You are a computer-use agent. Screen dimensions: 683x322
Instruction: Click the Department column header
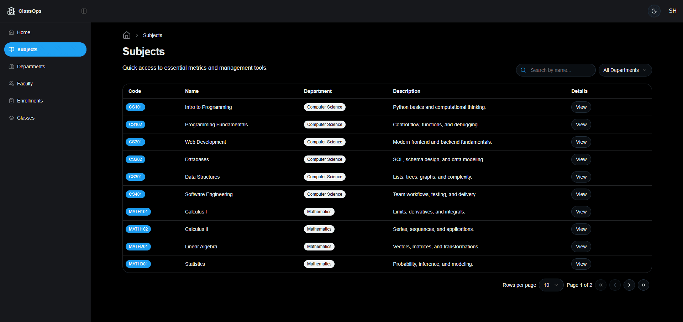click(x=318, y=91)
